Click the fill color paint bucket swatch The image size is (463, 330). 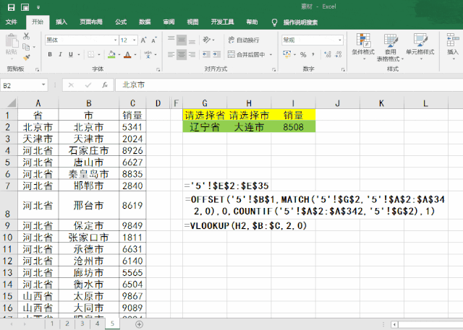pos(111,54)
